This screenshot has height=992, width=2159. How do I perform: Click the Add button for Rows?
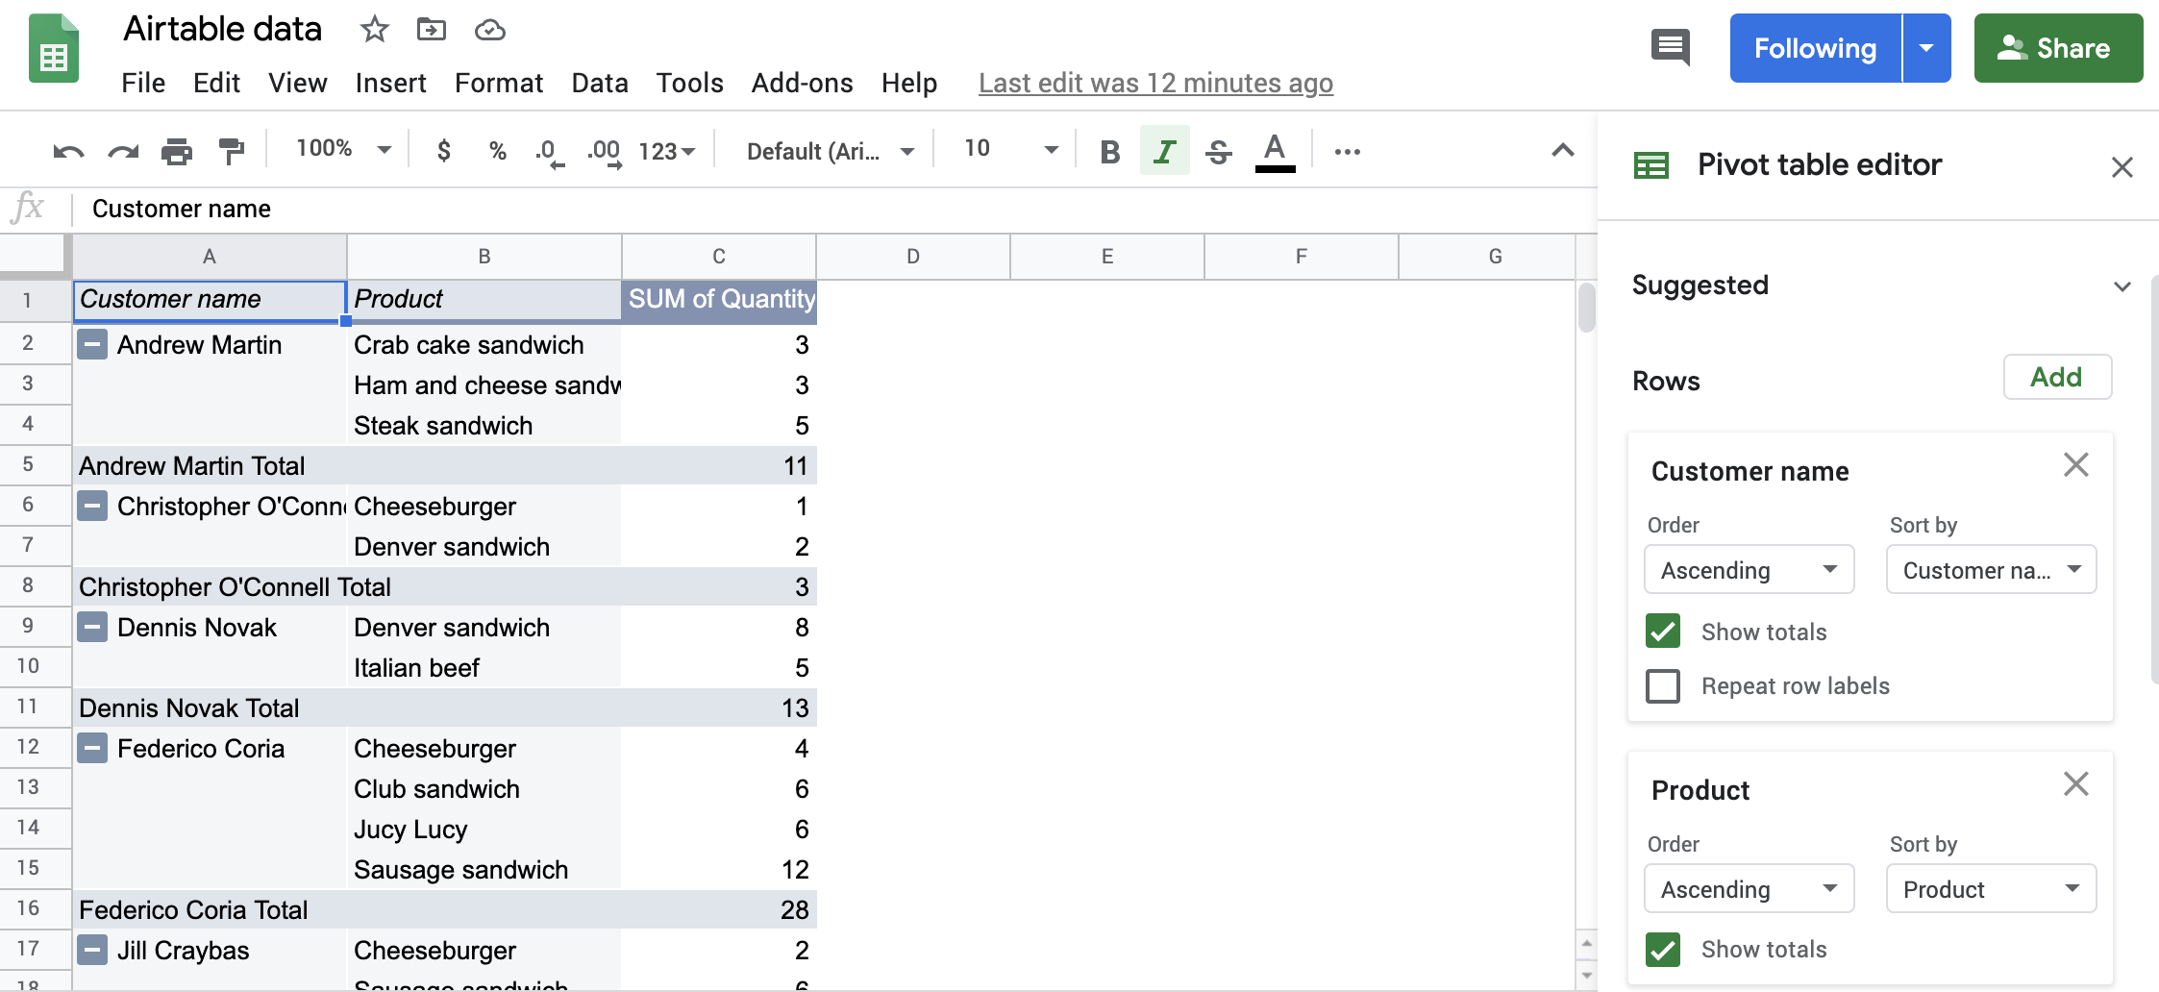[x=2056, y=377]
